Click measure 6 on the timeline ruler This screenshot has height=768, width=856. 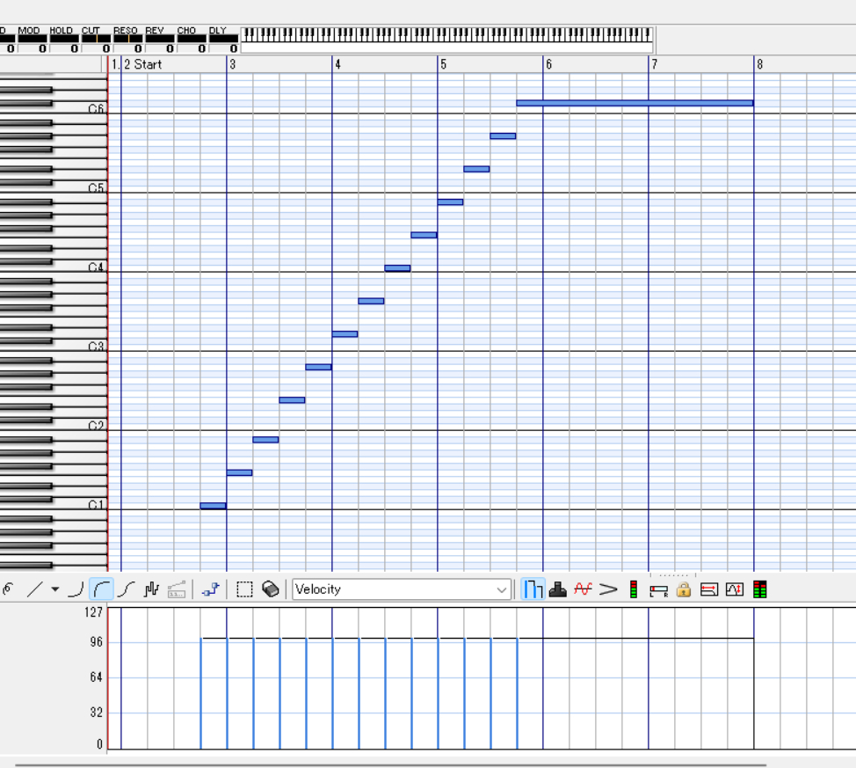pyautogui.click(x=548, y=64)
